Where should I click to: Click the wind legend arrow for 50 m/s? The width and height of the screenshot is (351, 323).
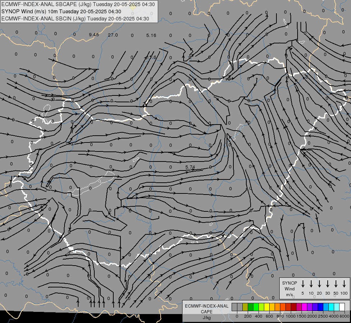[336, 284]
